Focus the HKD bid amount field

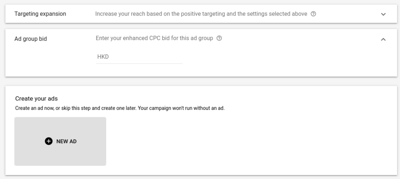(139, 57)
